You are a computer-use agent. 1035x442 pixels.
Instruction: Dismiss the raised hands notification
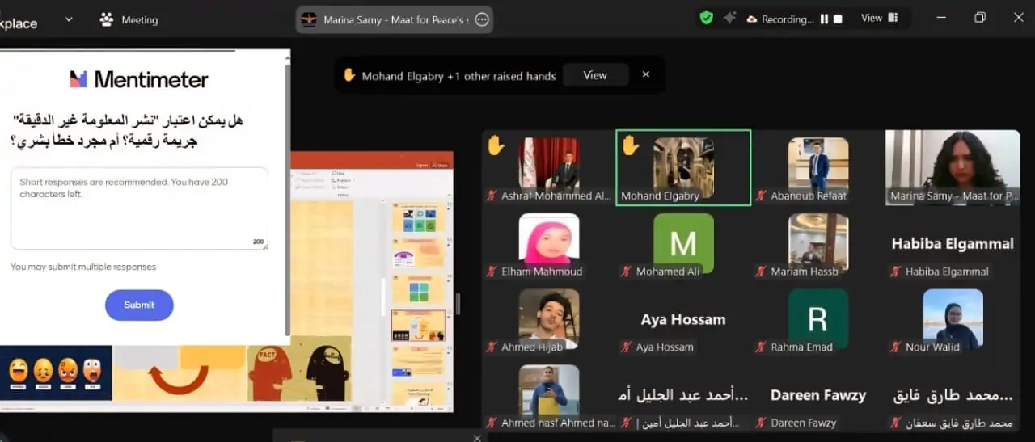pyautogui.click(x=645, y=74)
